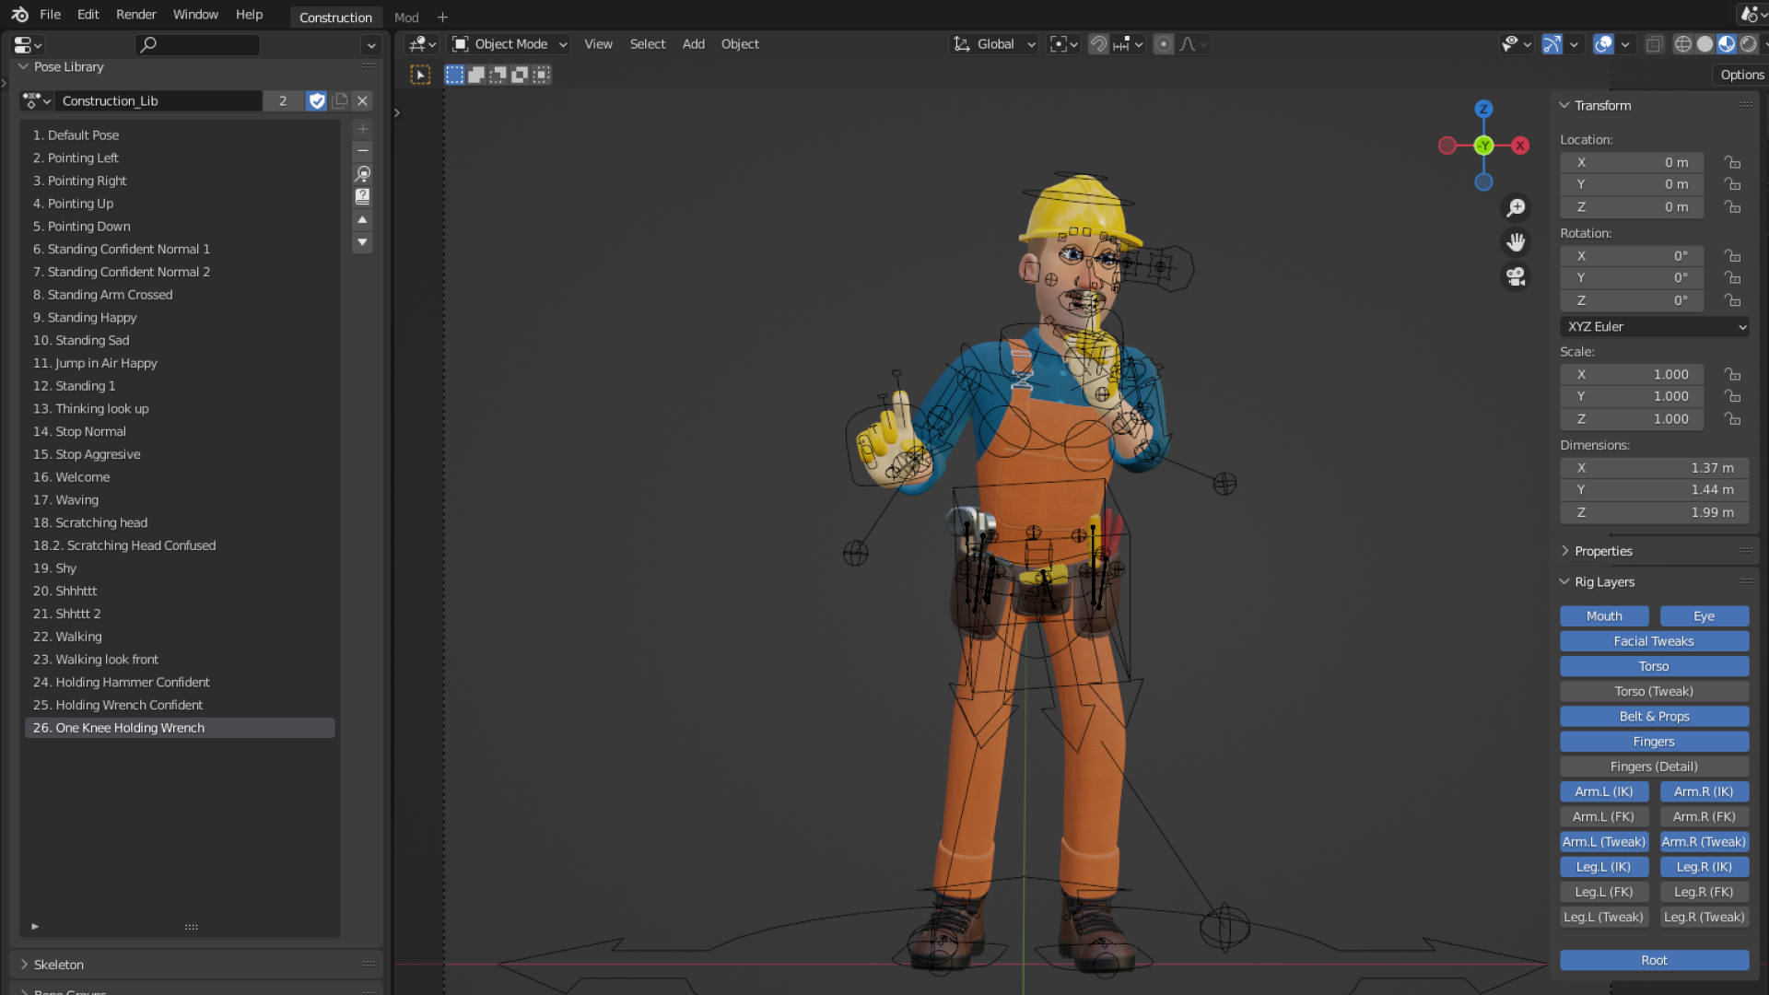Click the Root rig layer button

click(x=1653, y=961)
